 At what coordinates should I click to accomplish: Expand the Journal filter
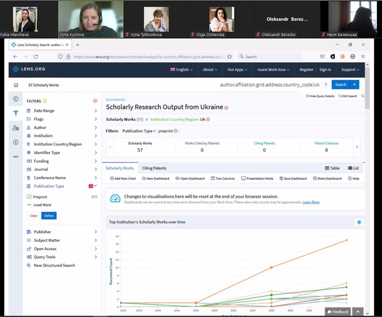pyautogui.click(x=61, y=169)
